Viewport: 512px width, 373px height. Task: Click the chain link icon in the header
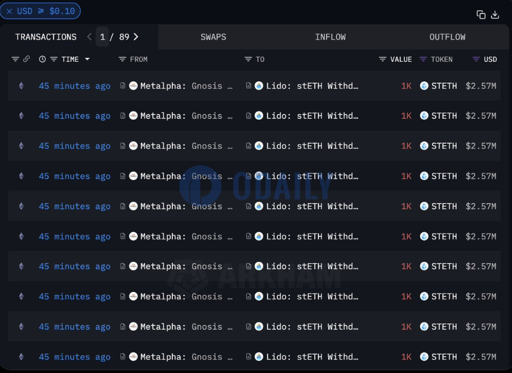26,59
